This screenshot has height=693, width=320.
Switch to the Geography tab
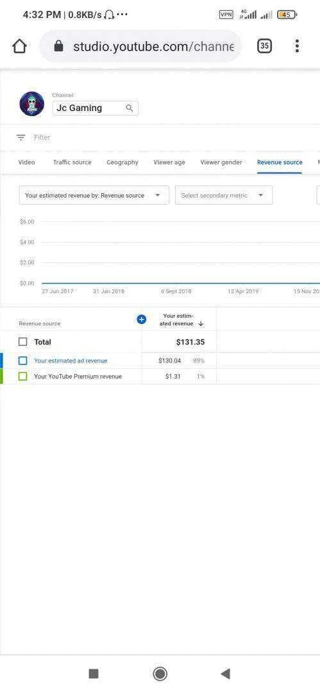[122, 162]
